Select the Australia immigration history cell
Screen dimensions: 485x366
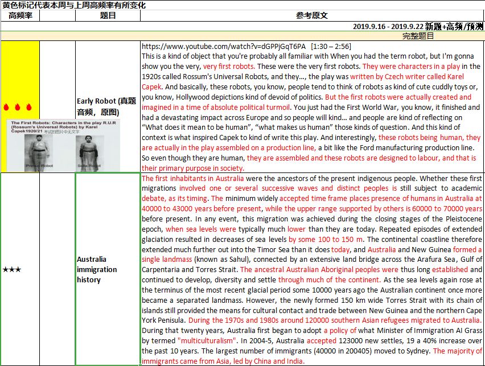(x=108, y=269)
